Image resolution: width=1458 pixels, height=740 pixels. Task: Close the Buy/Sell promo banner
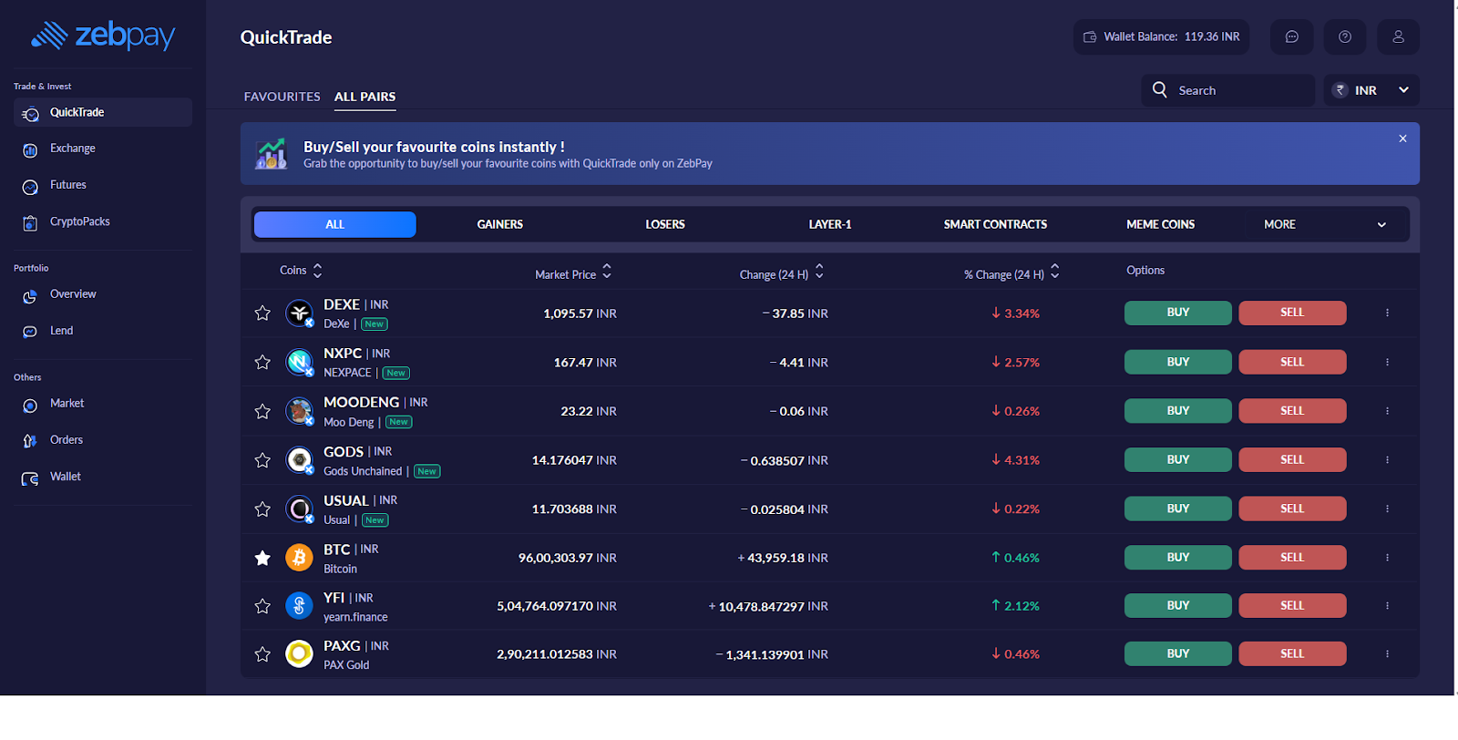pos(1402,139)
